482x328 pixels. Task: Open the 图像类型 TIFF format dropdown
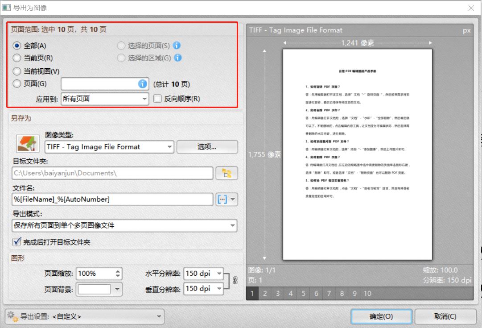109,147
